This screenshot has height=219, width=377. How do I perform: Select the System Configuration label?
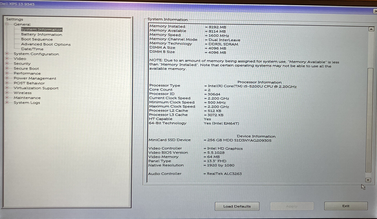36,54
